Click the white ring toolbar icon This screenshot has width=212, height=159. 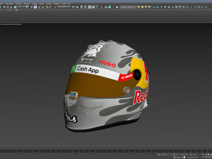[x=184, y=7]
